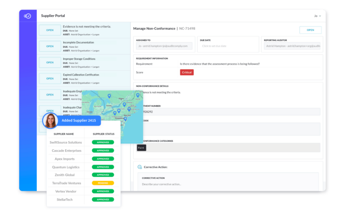
Task: Click OPEN beside Expired Calibration Certification
Action: (50, 78)
